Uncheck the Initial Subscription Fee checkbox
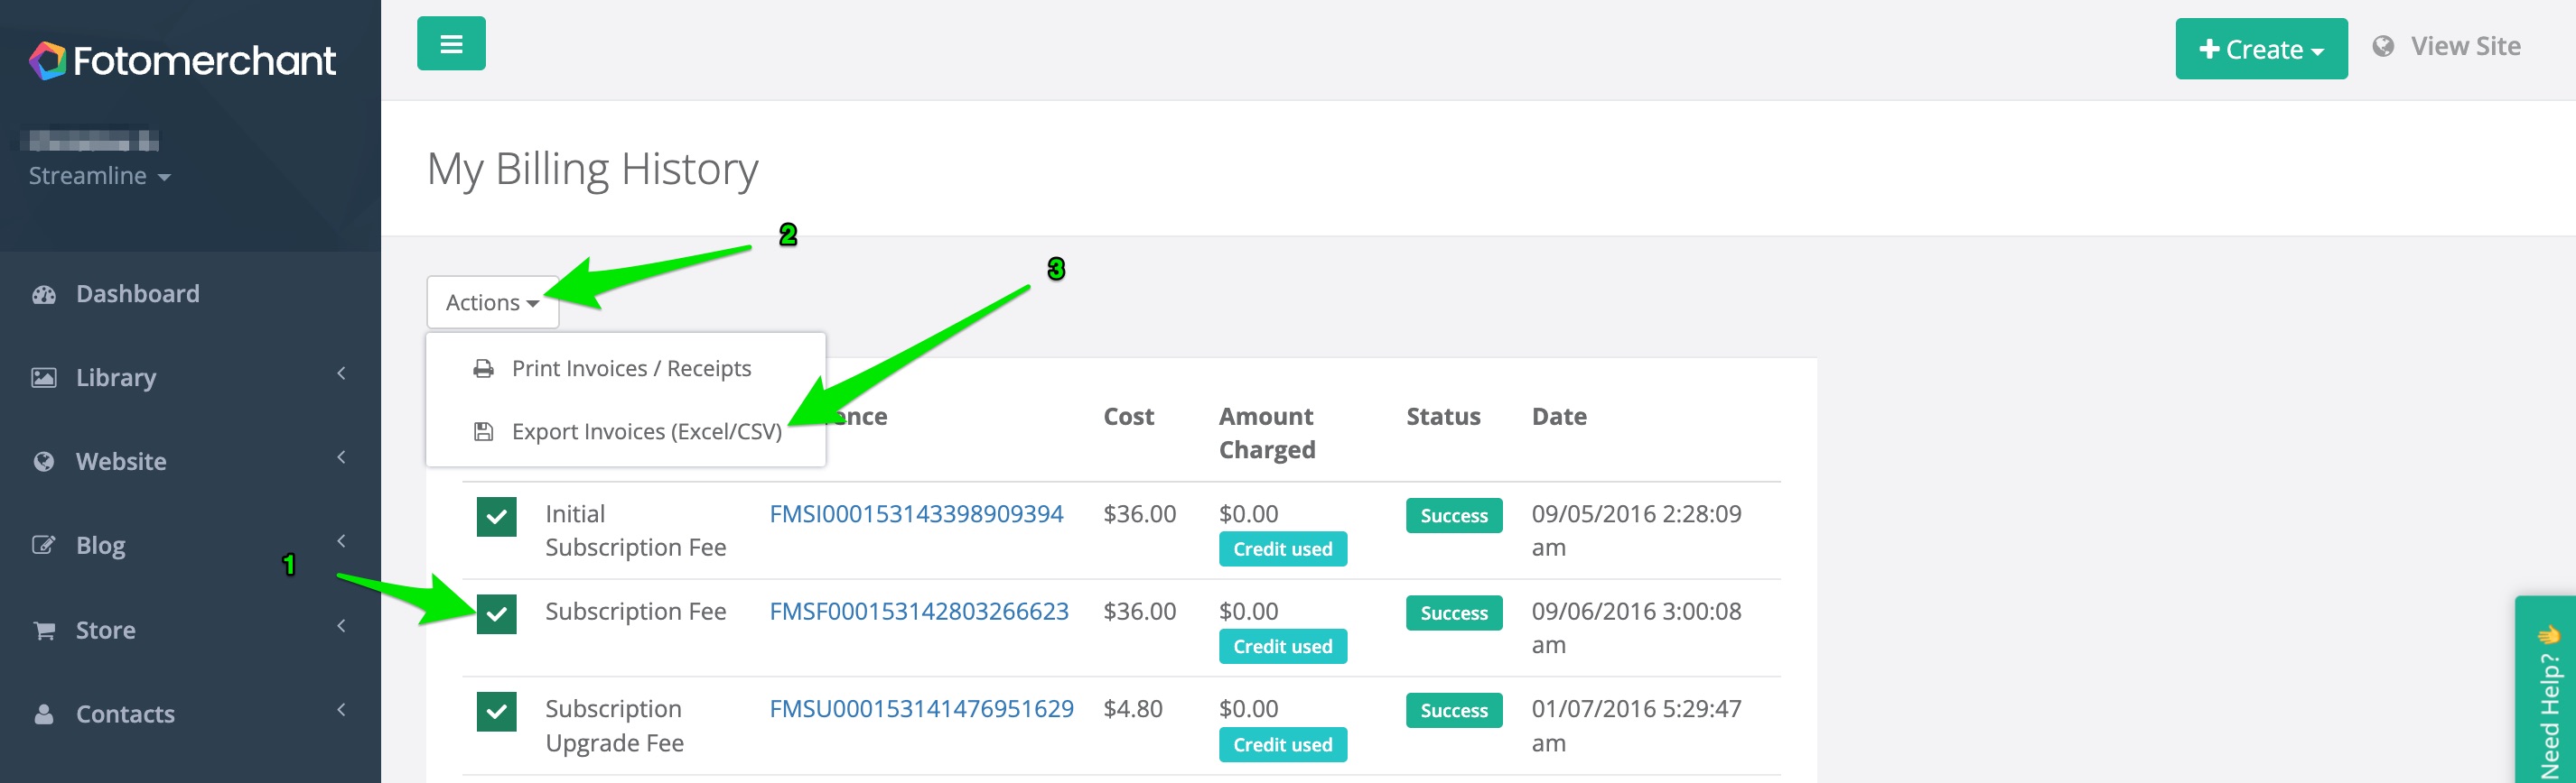 tap(497, 518)
